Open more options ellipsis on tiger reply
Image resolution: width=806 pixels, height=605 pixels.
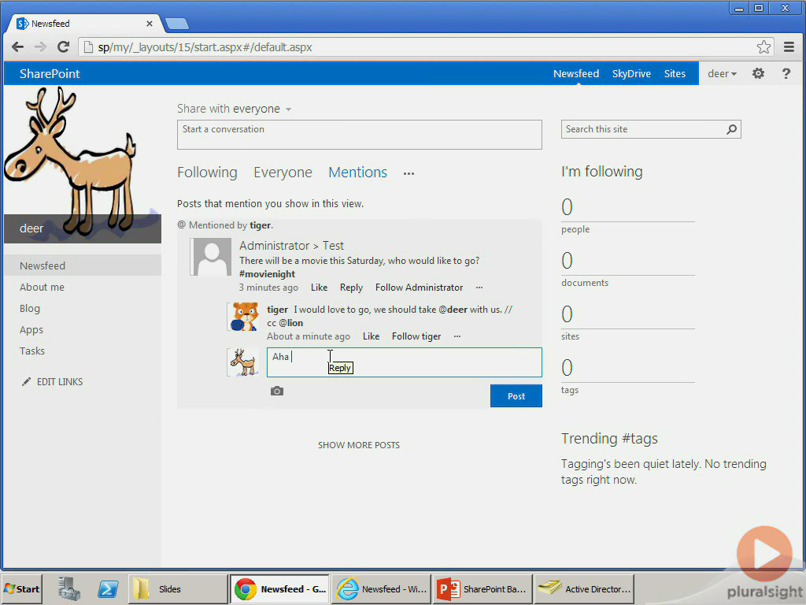[457, 336]
